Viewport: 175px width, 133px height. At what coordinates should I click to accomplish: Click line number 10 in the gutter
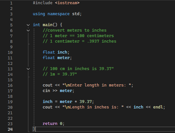(10, 52)
